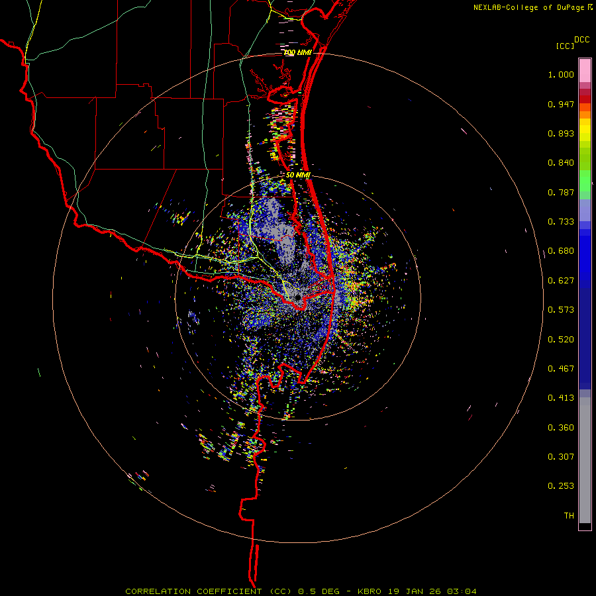Click the 1.000 value on the color scale
Screen dimensions: 596x596
pos(561,74)
